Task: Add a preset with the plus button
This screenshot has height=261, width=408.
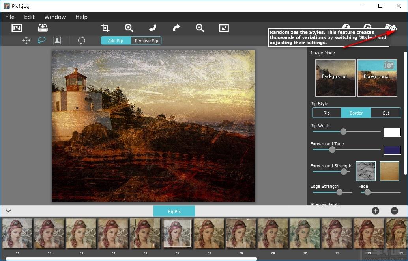Action: 375,211
